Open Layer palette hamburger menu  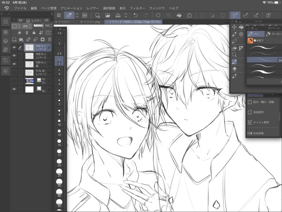tap(14, 20)
